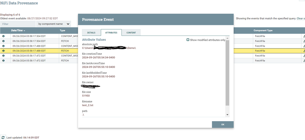Switch to the DETAILS tab
The width and height of the screenshot is (305, 140).
pos(91,33)
